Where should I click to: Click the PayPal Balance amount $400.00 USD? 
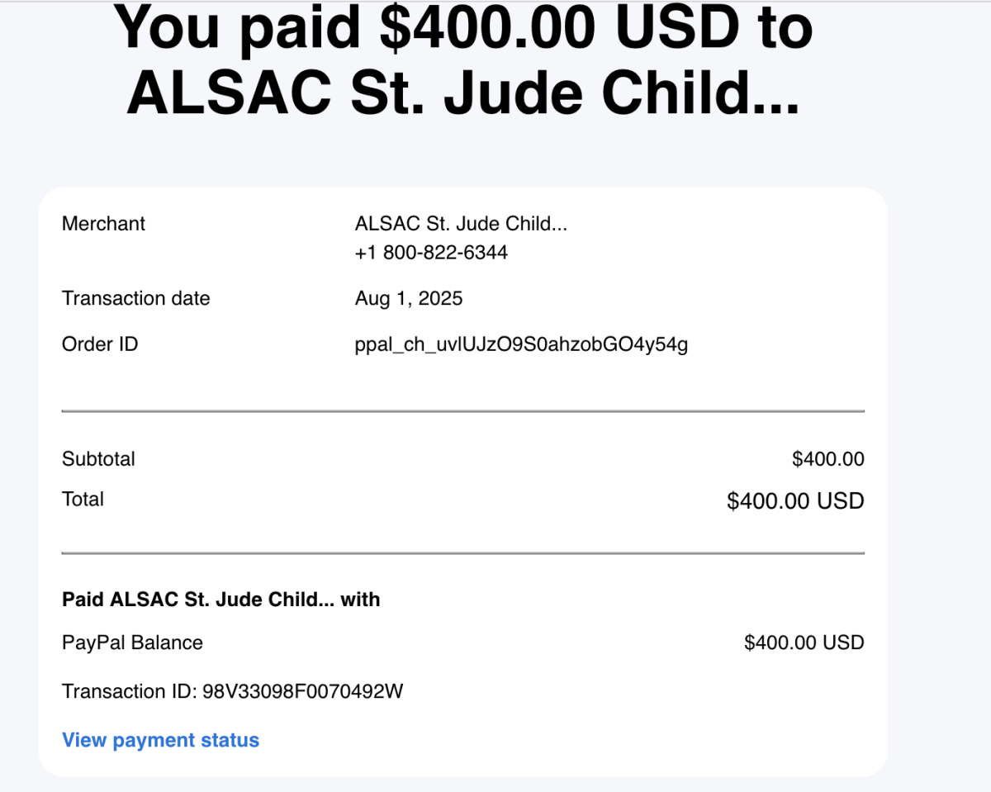pos(804,643)
